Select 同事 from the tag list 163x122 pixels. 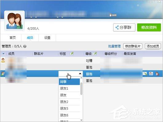[x=69, y=82]
